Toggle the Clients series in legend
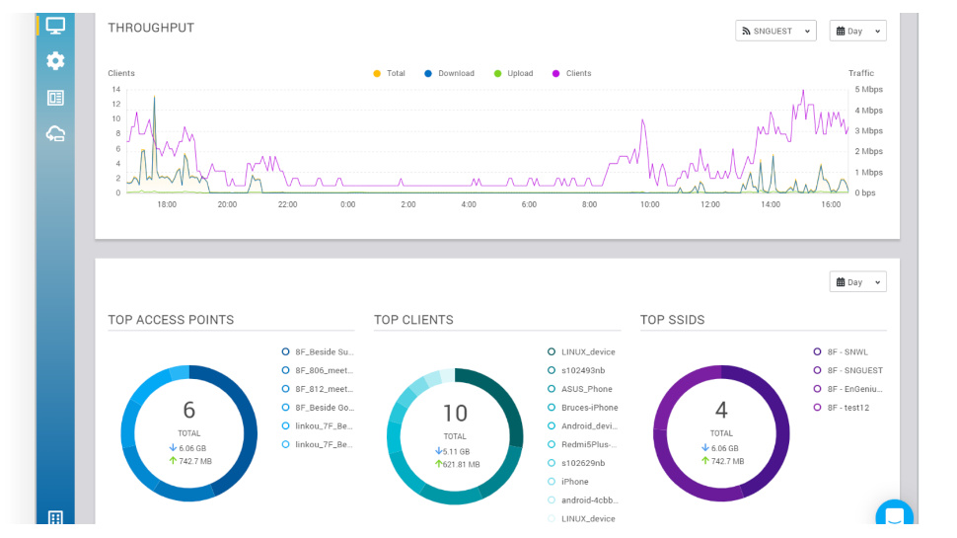957x538 pixels. click(x=572, y=73)
